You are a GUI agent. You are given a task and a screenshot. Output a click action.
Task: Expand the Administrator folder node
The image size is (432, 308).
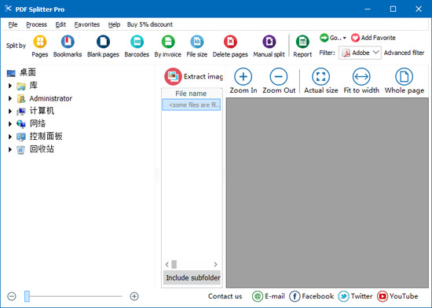[10, 98]
